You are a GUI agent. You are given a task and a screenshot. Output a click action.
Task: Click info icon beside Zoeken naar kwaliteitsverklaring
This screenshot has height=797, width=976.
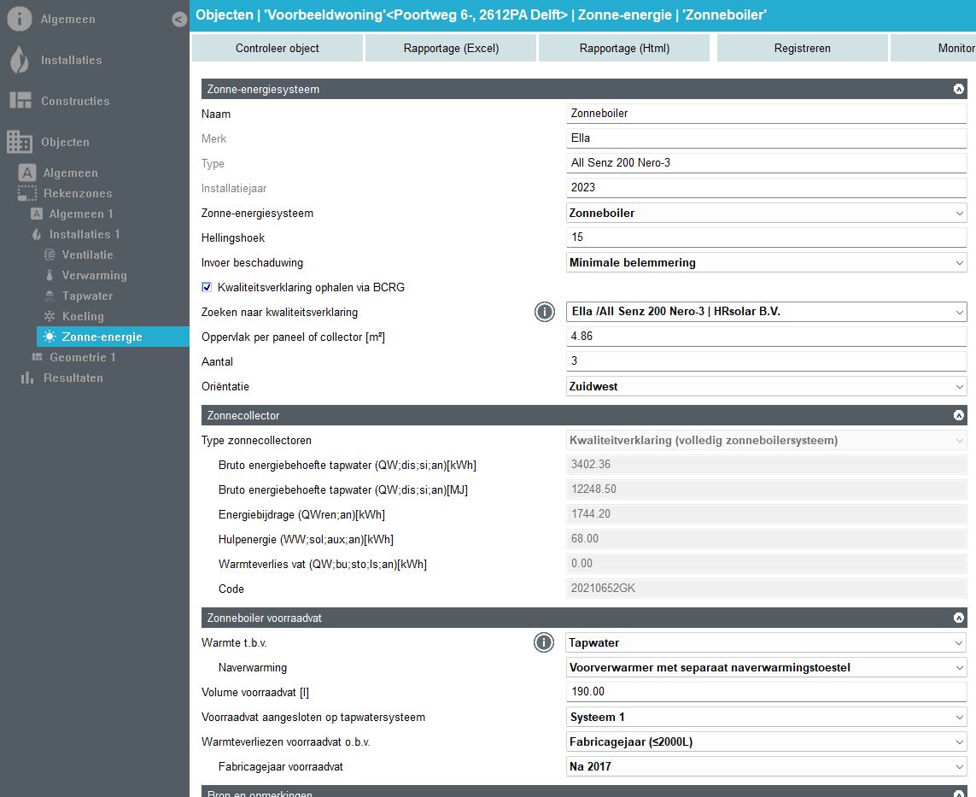tap(544, 312)
